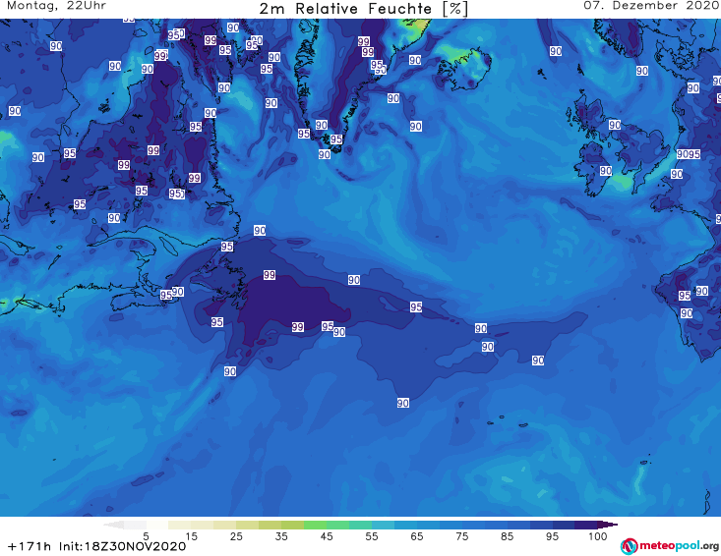Click the light grey arrow tip starting the colorbar
The height and width of the screenshot is (556, 721).
pos(113,525)
